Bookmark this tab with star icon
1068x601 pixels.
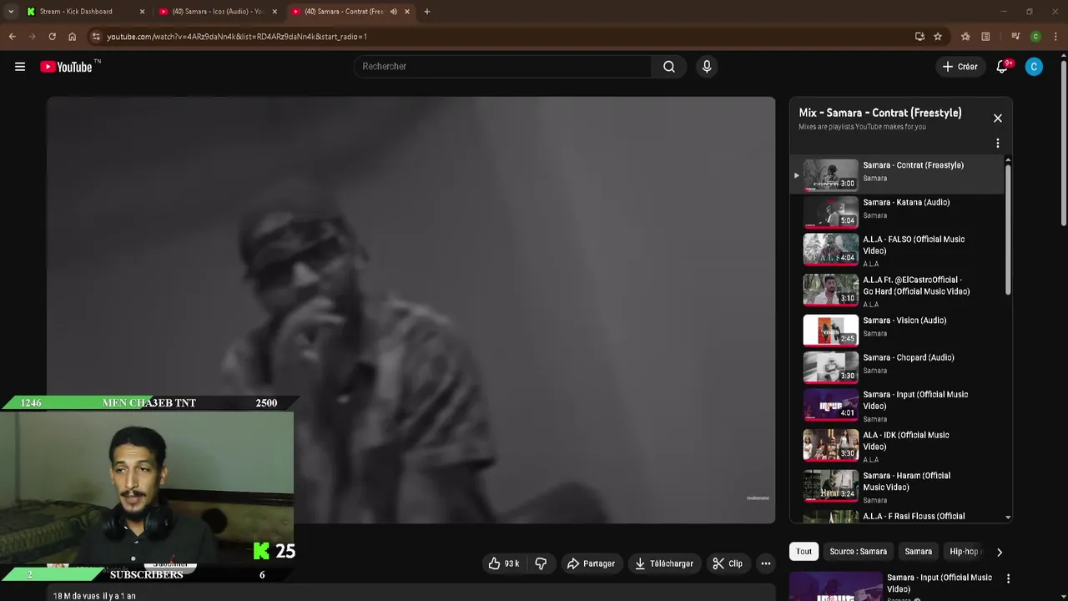pyautogui.click(x=938, y=37)
